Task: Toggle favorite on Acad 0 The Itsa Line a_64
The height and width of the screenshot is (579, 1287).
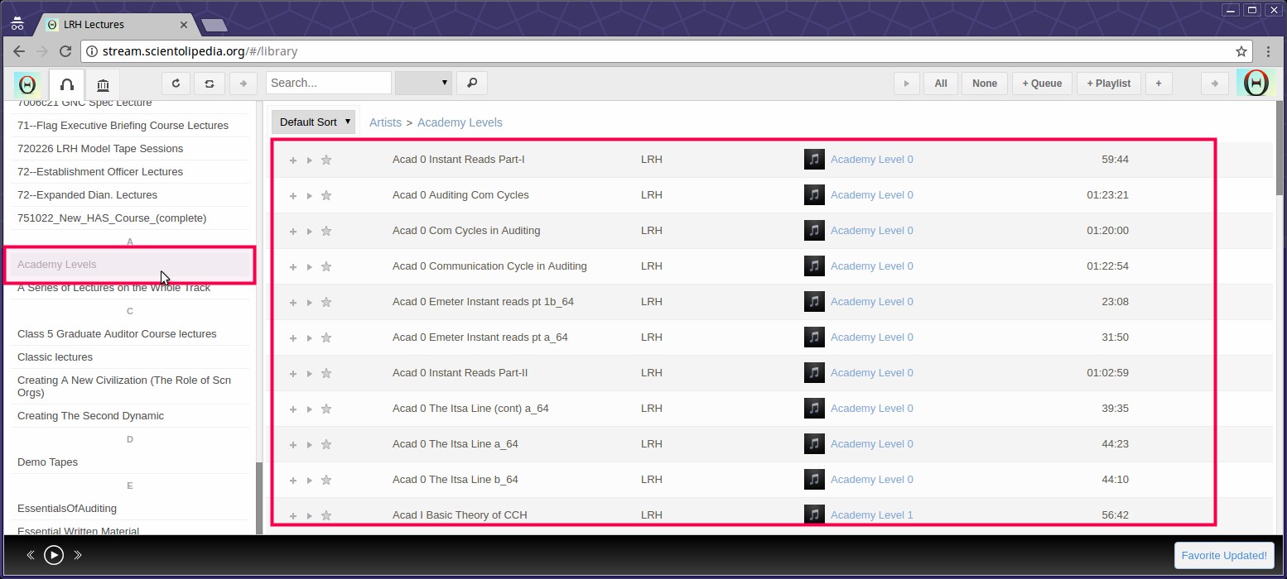Action: pyautogui.click(x=326, y=445)
